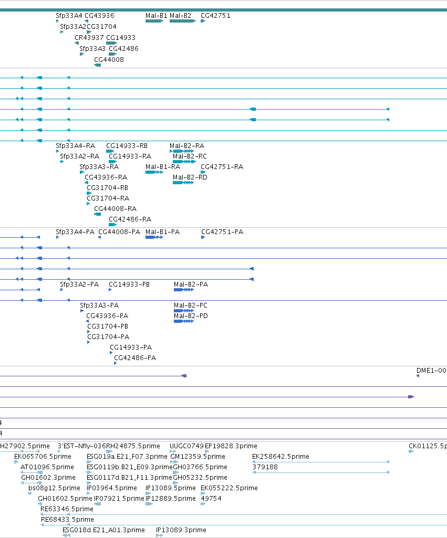Select EST GH03766.5prime

pos(200,467)
